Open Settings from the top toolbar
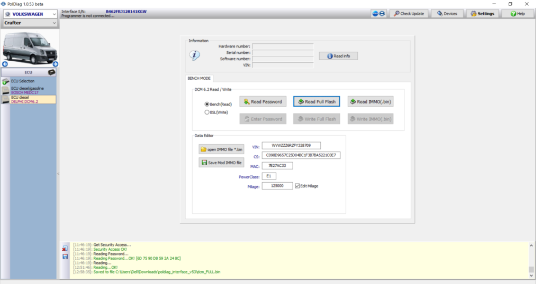The width and height of the screenshot is (542, 284). click(483, 13)
